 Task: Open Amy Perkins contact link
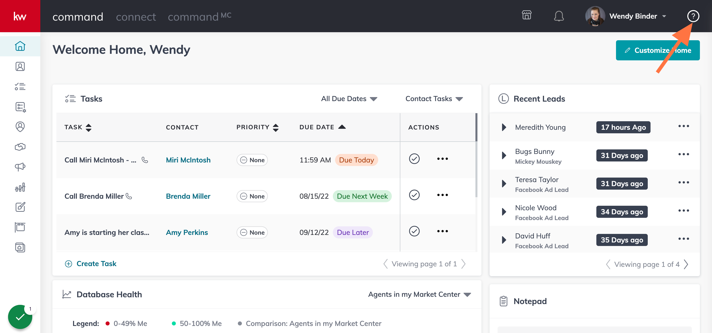tap(187, 232)
